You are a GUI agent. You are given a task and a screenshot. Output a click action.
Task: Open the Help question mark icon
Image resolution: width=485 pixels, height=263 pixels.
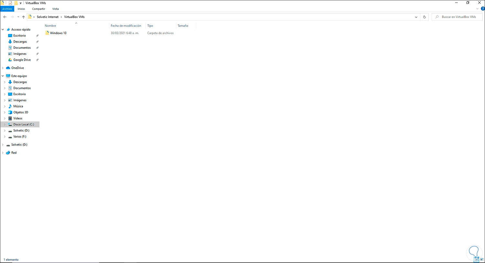[483, 9]
